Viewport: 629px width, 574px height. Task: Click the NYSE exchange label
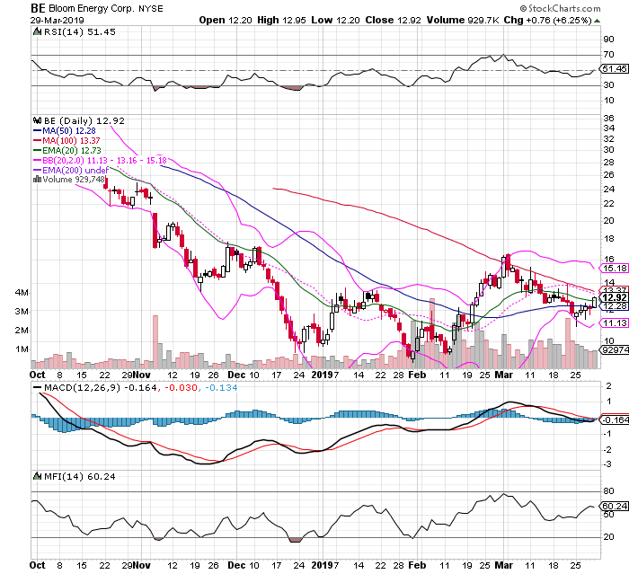point(151,9)
